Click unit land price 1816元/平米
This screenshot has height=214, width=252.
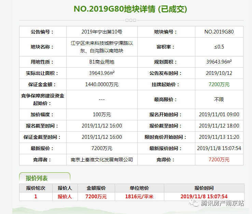(x=139, y=197)
